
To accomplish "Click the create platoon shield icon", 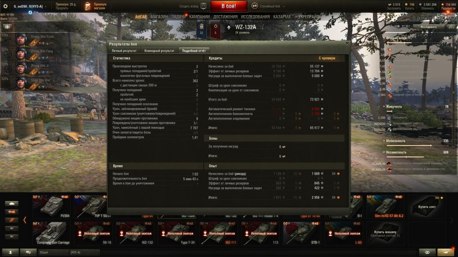I will coord(203,6).
